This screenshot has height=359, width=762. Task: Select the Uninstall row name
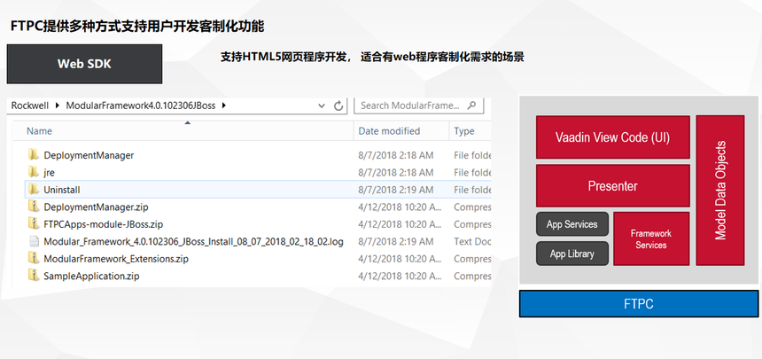click(x=62, y=190)
